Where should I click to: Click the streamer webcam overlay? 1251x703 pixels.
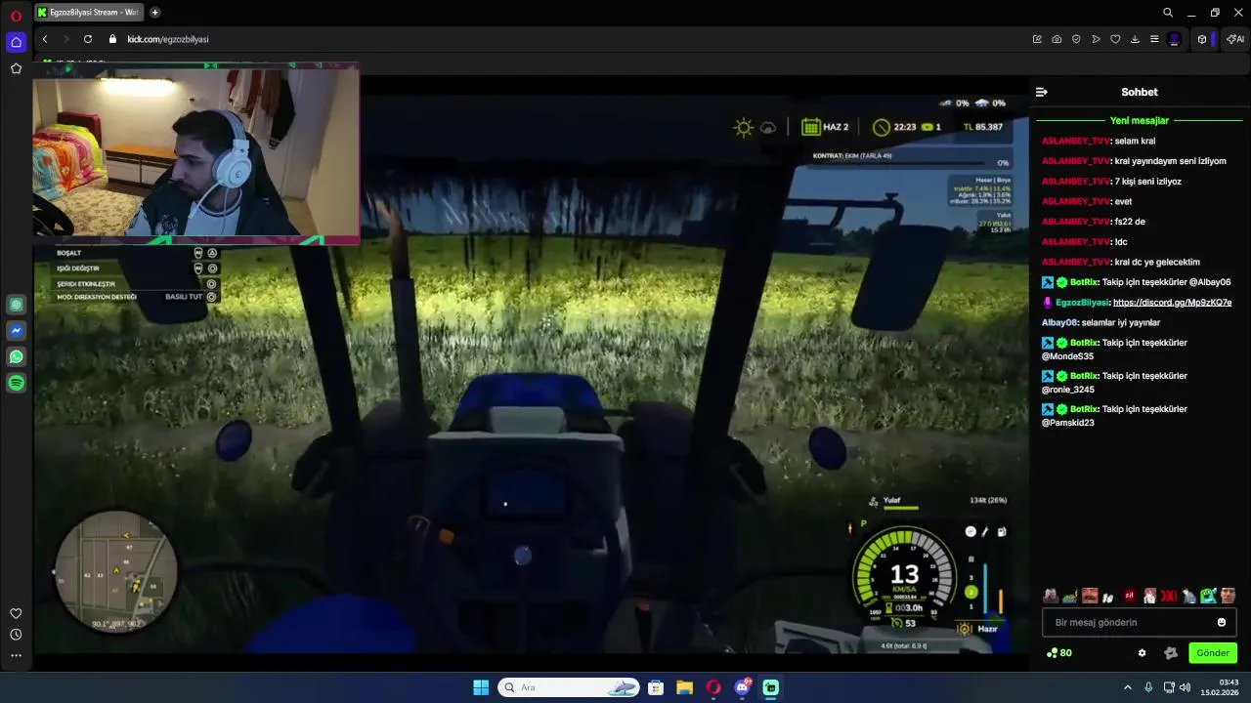pyautogui.click(x=195, y=155)
